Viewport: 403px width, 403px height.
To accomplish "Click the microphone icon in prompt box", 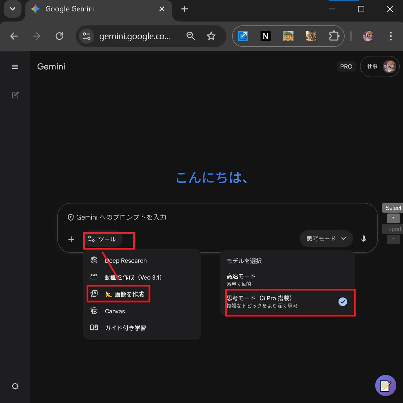I will pos(364,239).
